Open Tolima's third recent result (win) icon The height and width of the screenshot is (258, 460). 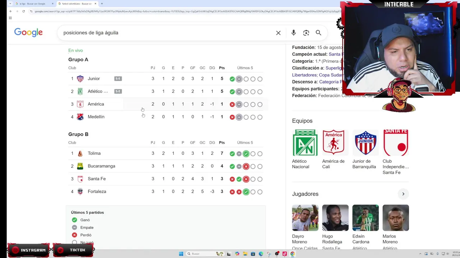pyautogui.click(x=246, y=154)
